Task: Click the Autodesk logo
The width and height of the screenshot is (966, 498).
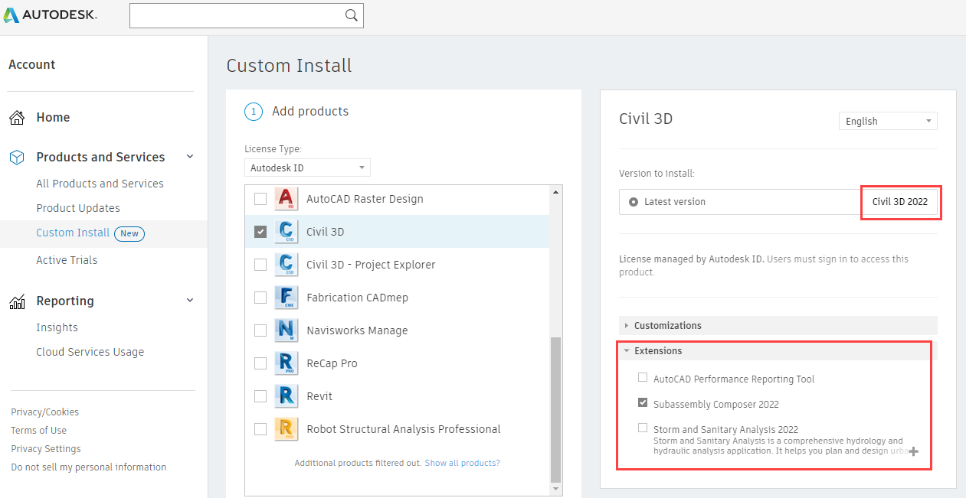Action: click(50, 15)
